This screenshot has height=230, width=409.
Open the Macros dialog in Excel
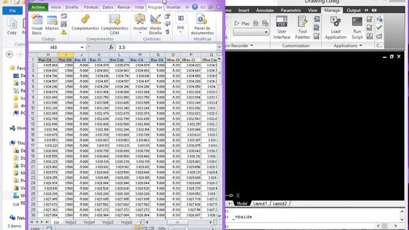[x=52, y=23]
